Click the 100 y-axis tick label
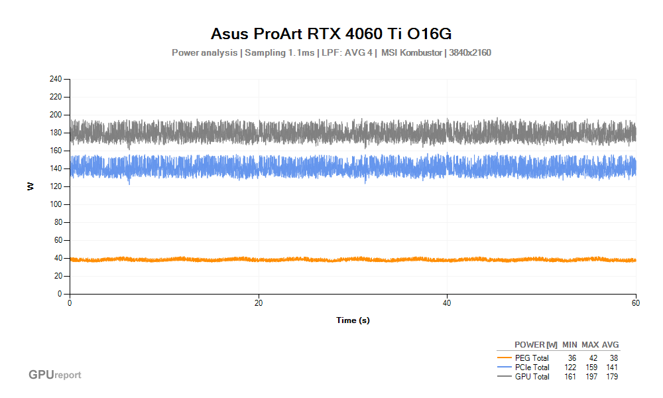This screenshot has height=398, width=663. (x=56, y=204)
